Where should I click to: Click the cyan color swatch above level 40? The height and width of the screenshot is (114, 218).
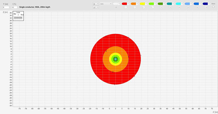pyautogui.click(x=178, y=4)
